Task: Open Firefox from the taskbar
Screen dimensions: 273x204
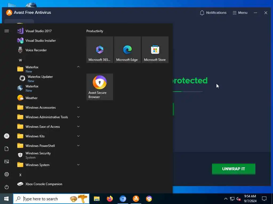Action: tap(110, 199)
